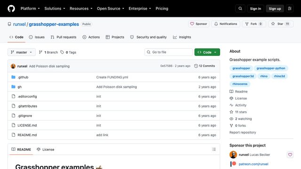Select the Code tab

16,37
